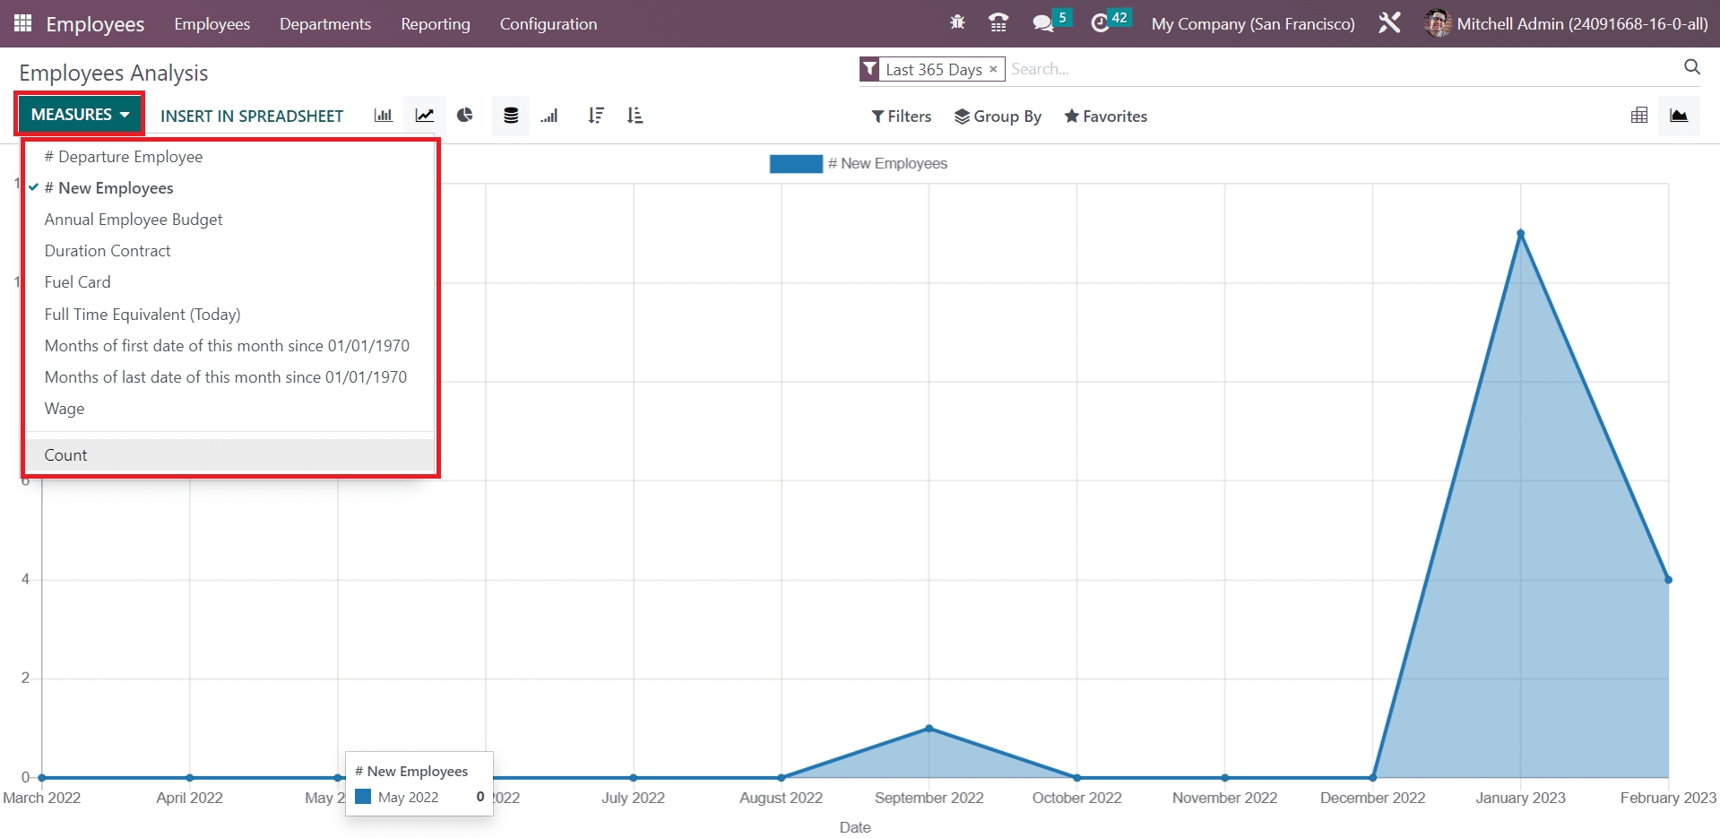Sort chart in ascending order
1720x838 pixels.
(635, 116)
